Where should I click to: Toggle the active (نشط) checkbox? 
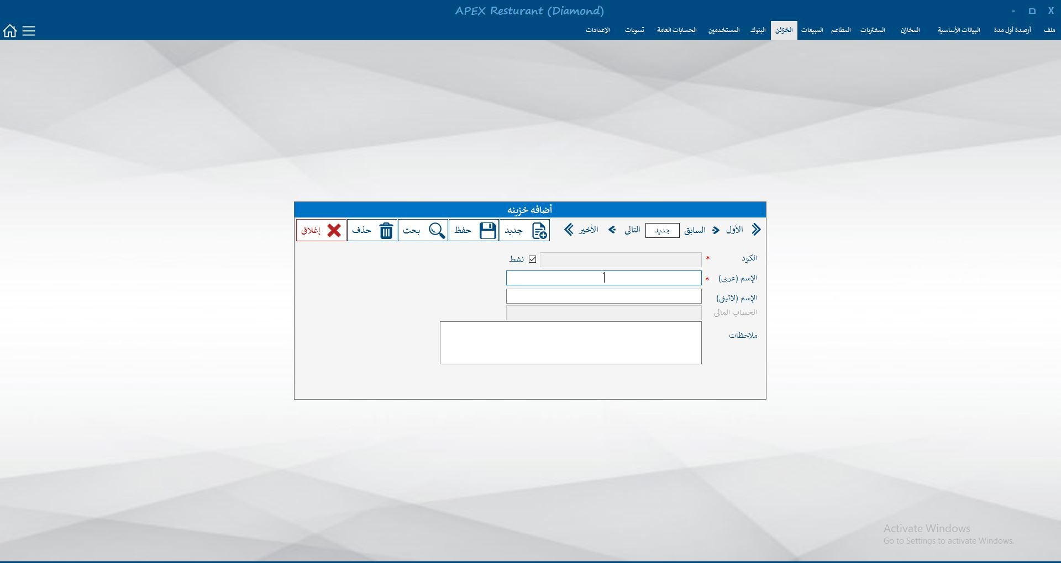click(532, 259)
